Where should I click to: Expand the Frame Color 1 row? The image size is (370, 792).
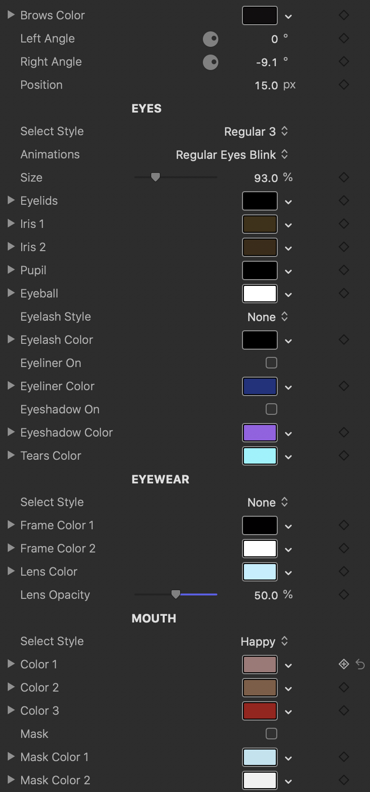tap(11, 525)
